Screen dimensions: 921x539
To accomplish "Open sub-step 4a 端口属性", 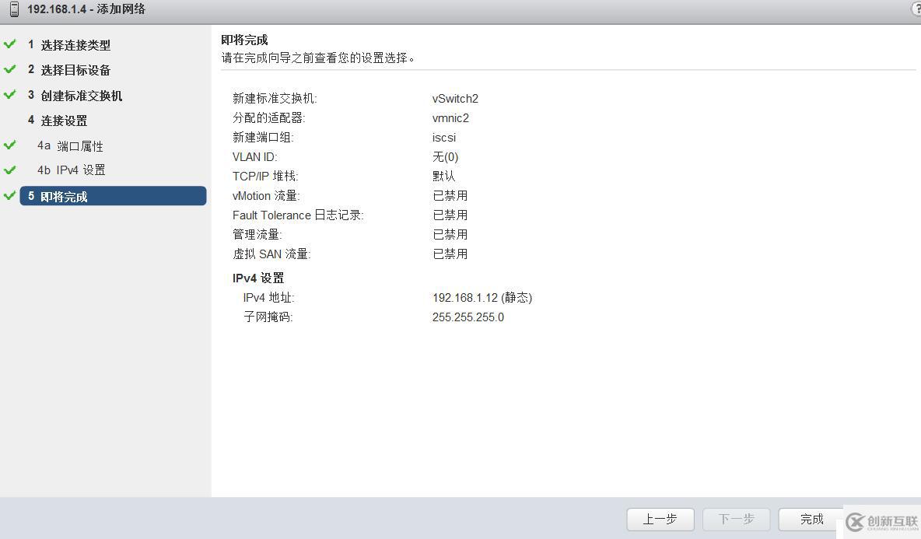I will 70,146.
